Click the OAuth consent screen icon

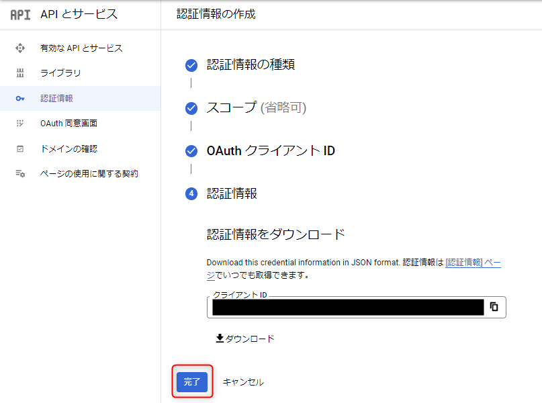tap(20, 124)
